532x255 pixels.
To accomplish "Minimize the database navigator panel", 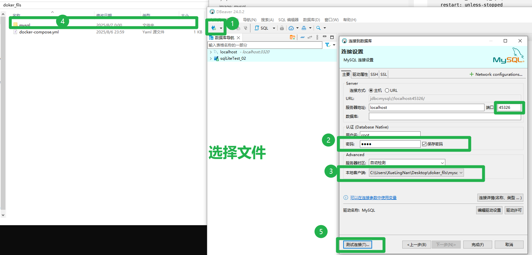I will 325,37.
